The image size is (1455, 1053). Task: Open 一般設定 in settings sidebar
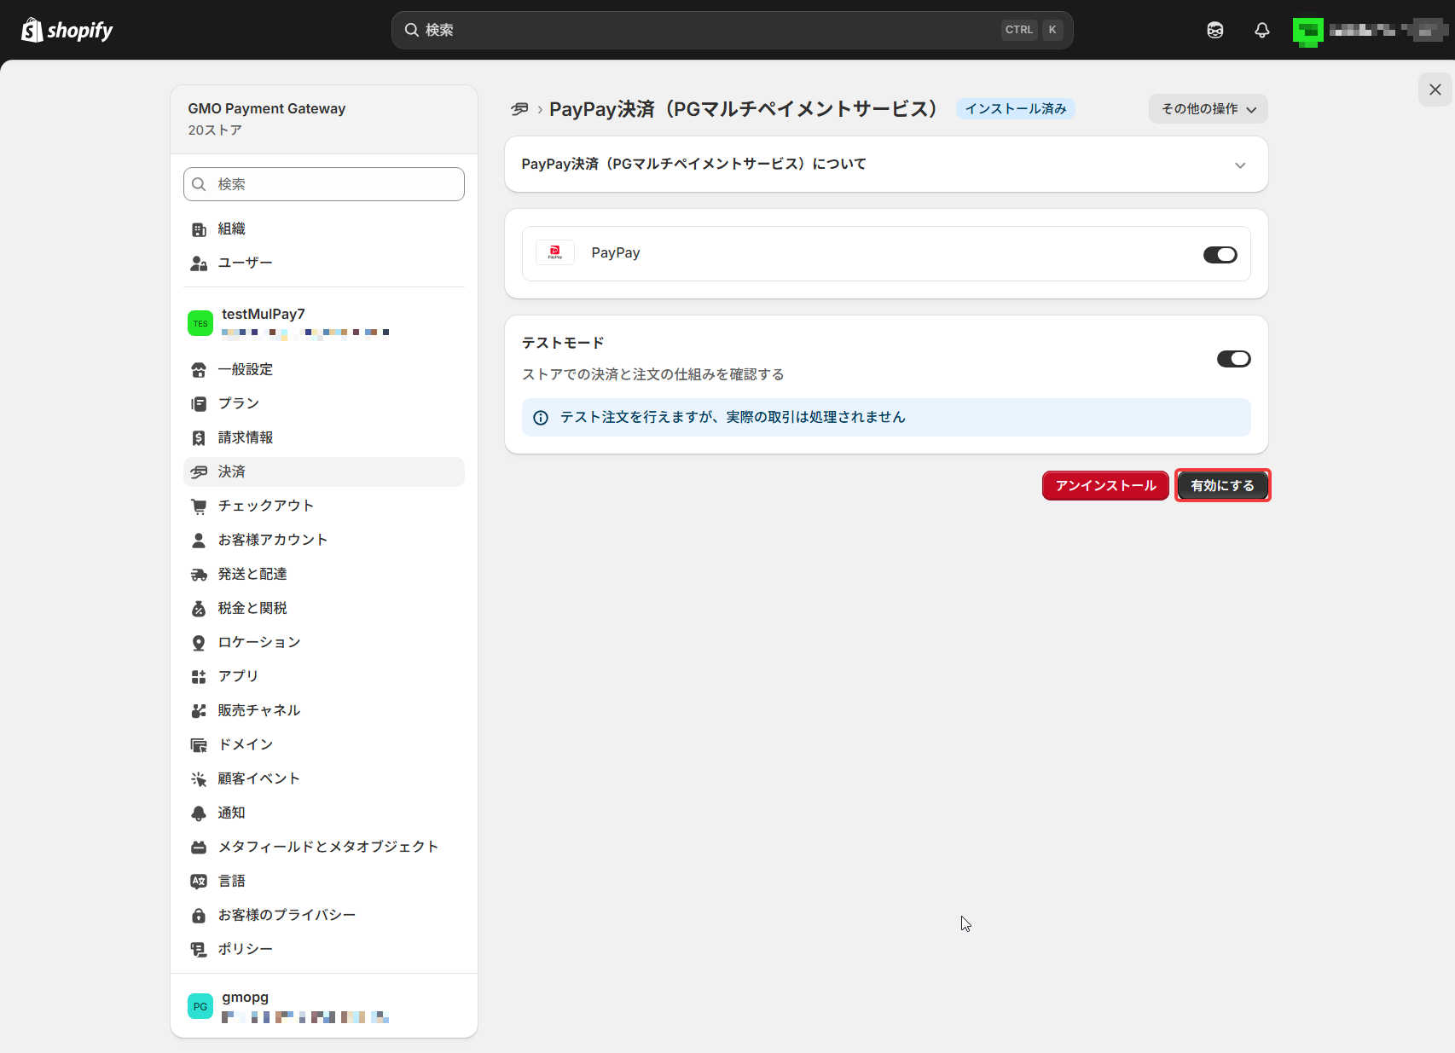pos(324,370)
